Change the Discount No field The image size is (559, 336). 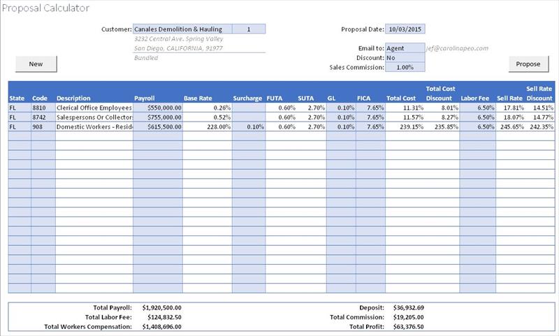point(405,58)
